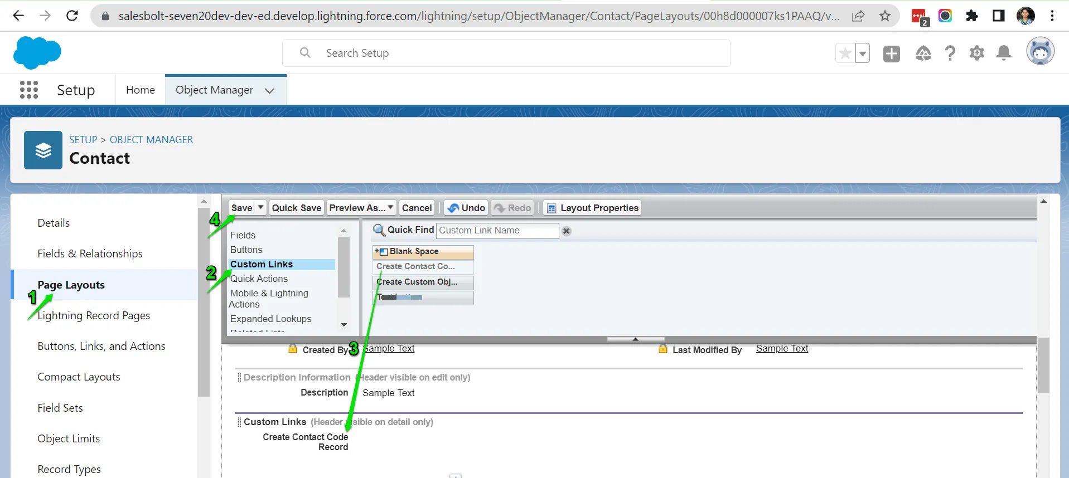Open Chrome extensions puzzle icon
Screen dimensions: 1069x478
point(972,16)
